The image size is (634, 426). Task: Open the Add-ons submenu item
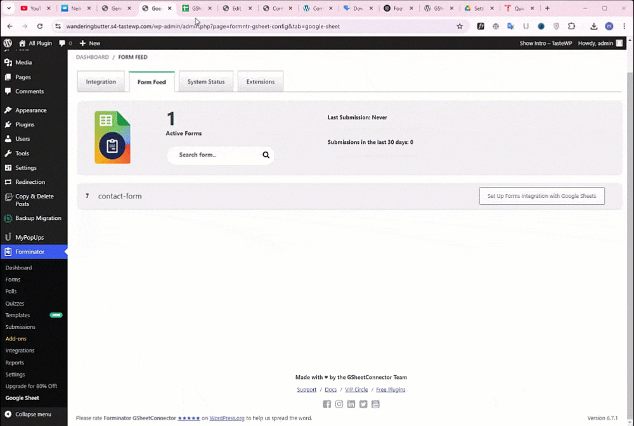pyautogui.click(x=16, y=339)
